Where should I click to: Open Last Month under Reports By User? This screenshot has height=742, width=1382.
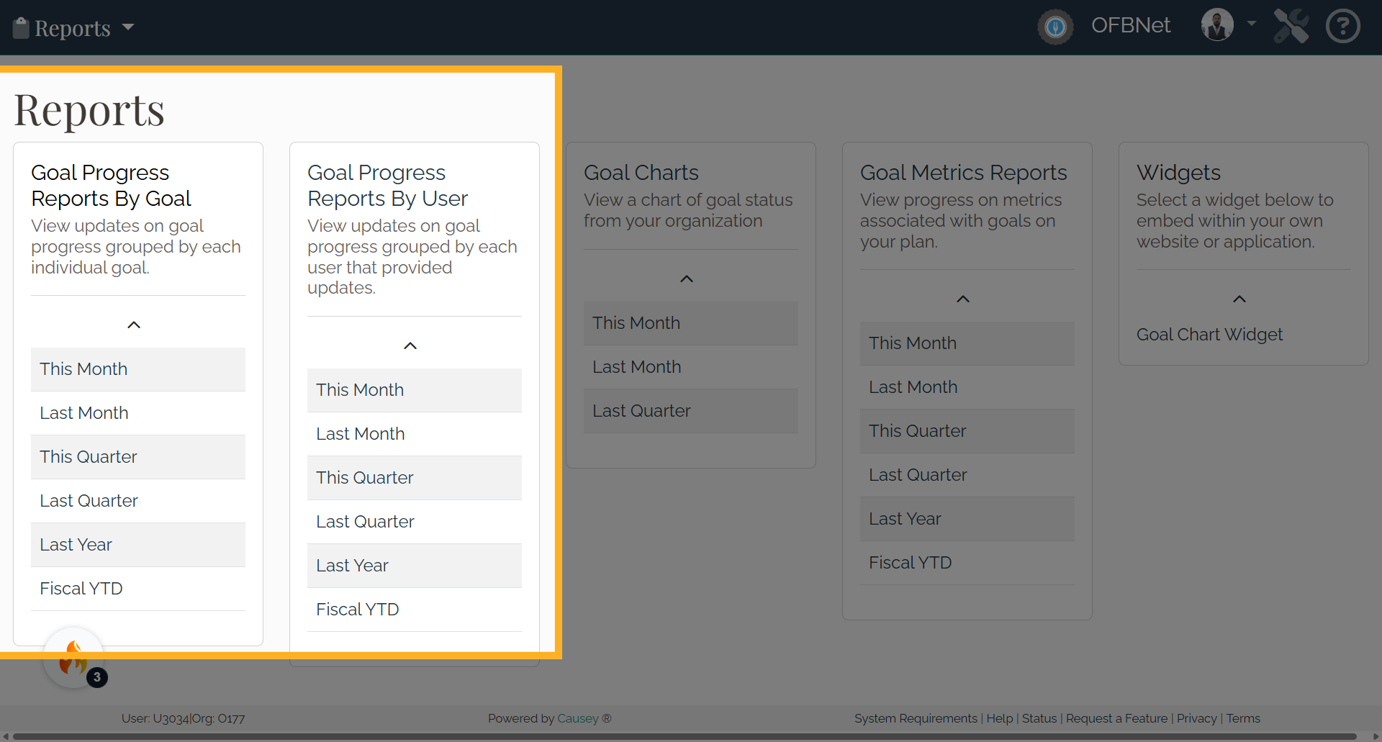click(415, 434)
